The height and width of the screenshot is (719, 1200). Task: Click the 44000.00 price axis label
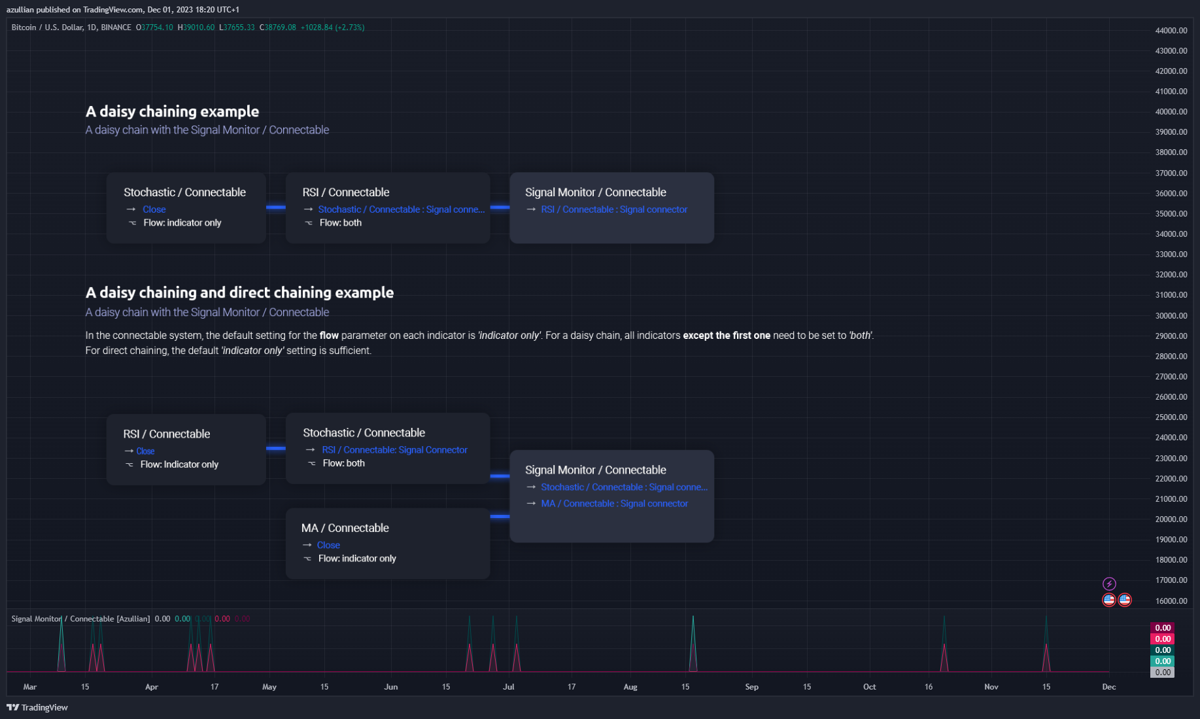1171,31
